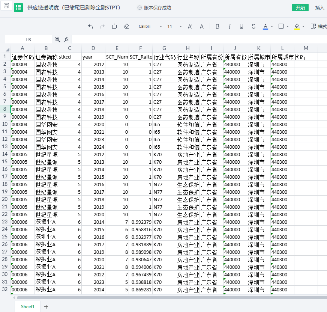Image resolution: width=327 pixels, height=312 pixels.
Task: Click the save icon at top left
Action: pos(6,6)
